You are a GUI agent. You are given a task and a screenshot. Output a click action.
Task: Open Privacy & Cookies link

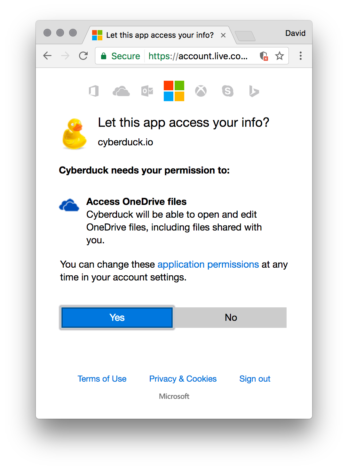click(183, 379)
